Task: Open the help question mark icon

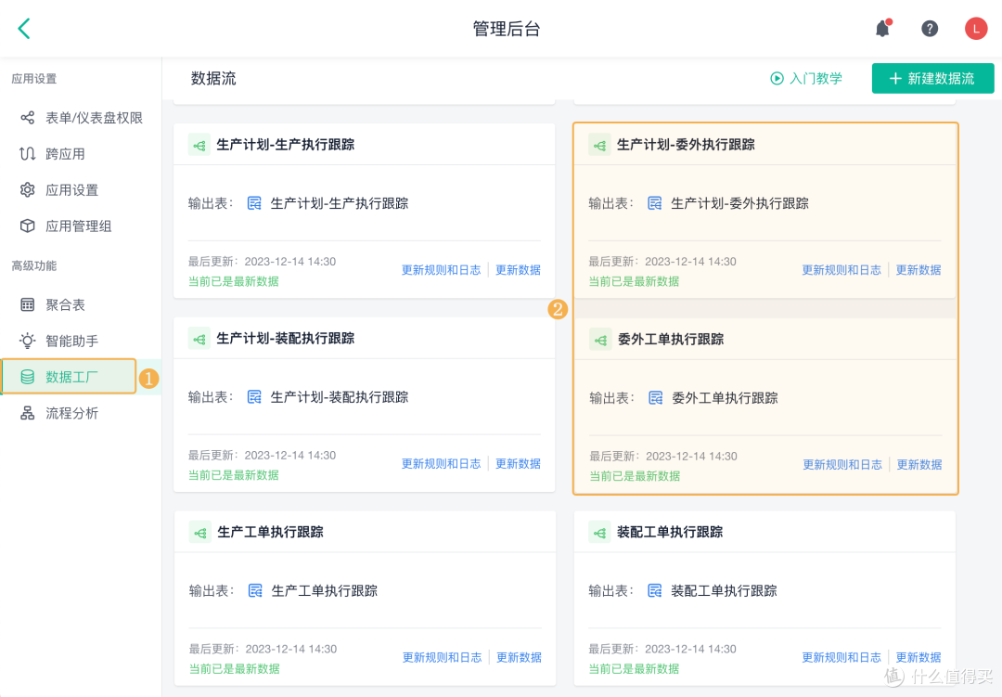Action: coord(929,29)
